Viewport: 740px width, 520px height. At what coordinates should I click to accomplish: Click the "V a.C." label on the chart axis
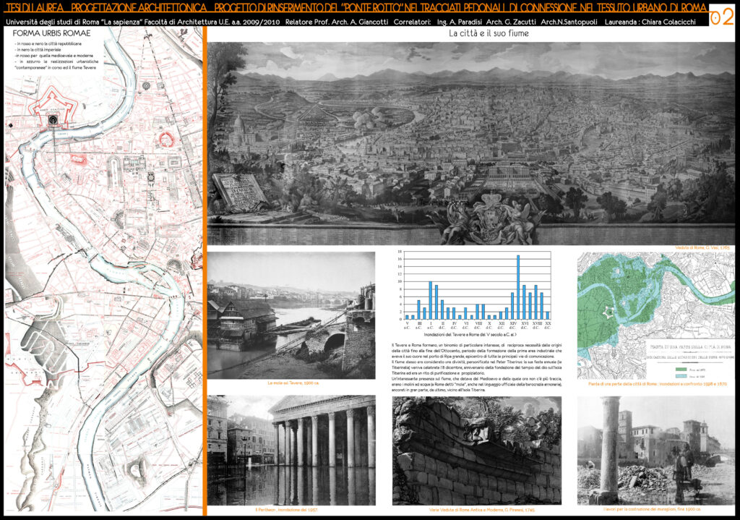coord(407,325)
